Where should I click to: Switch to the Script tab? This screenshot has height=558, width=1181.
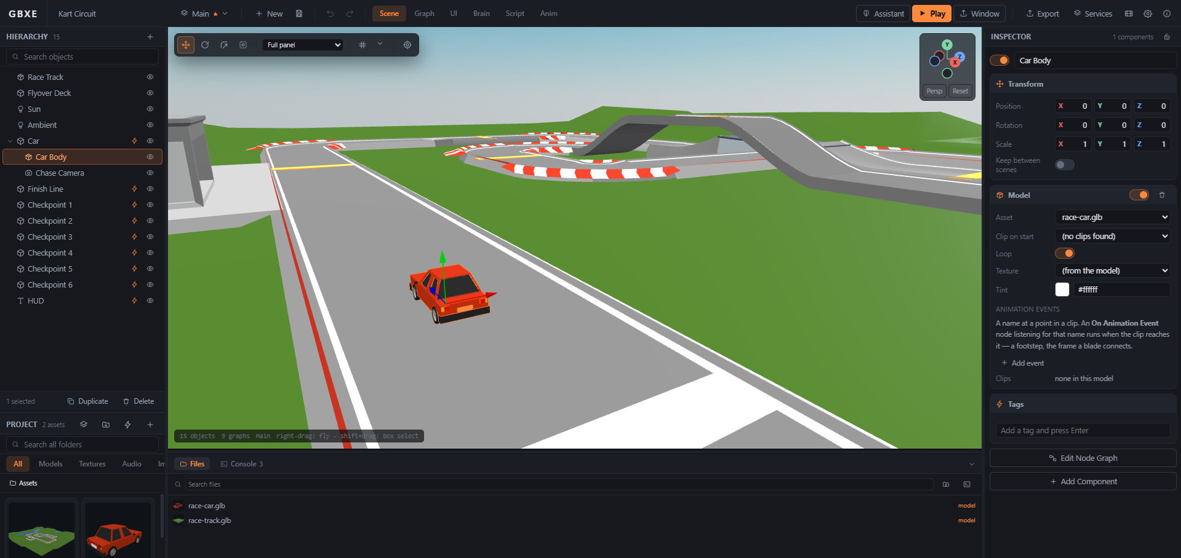515,14
